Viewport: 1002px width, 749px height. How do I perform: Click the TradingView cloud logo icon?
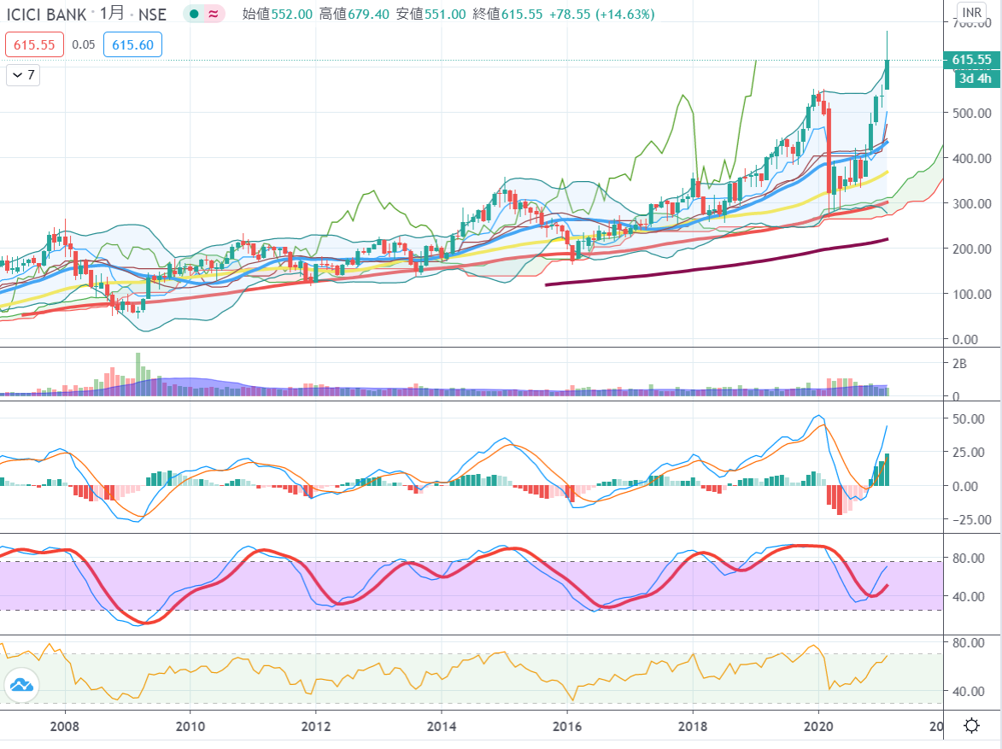(x=21, y=685)
